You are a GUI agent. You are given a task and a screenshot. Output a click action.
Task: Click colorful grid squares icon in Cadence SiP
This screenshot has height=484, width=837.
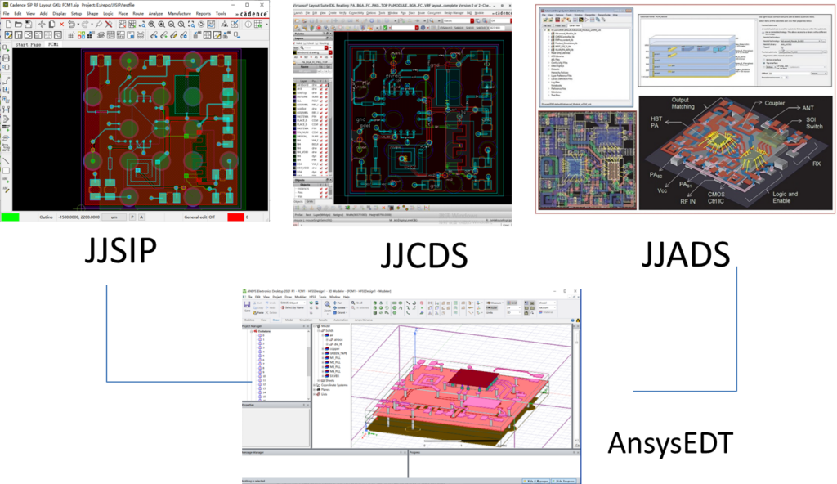click(x=81, y=35)
